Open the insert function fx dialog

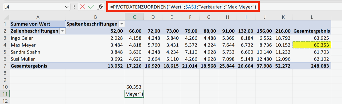100,7
